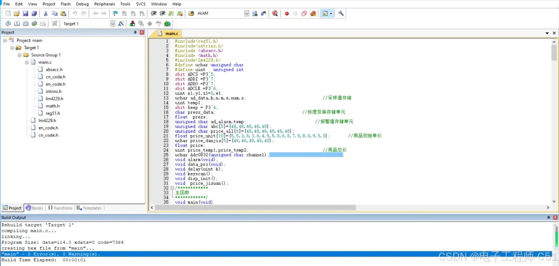The image size is (559, 266).
Task: Click the Manage Project Items icon
Action: point(133,23)
